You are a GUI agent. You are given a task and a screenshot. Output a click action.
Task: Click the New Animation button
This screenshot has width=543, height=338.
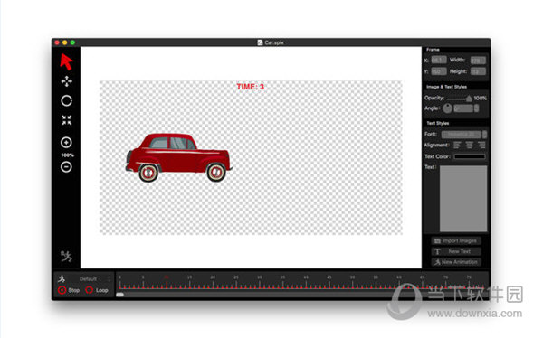pos(456,262)
